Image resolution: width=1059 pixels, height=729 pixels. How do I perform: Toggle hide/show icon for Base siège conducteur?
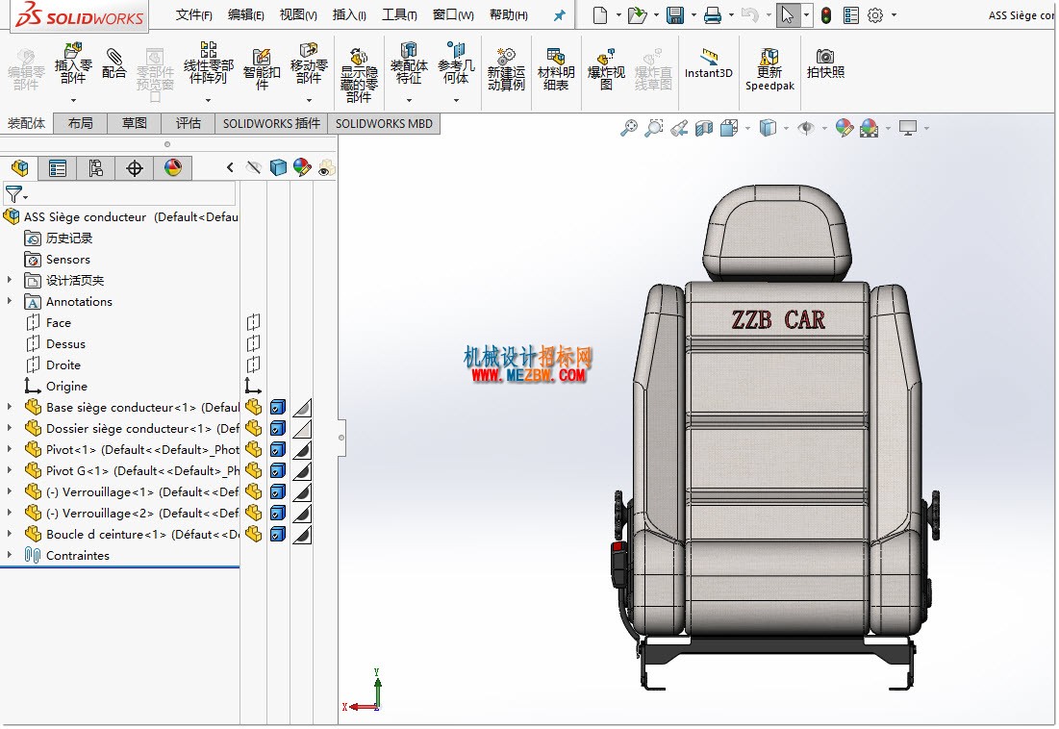click(x=253, y=407)
